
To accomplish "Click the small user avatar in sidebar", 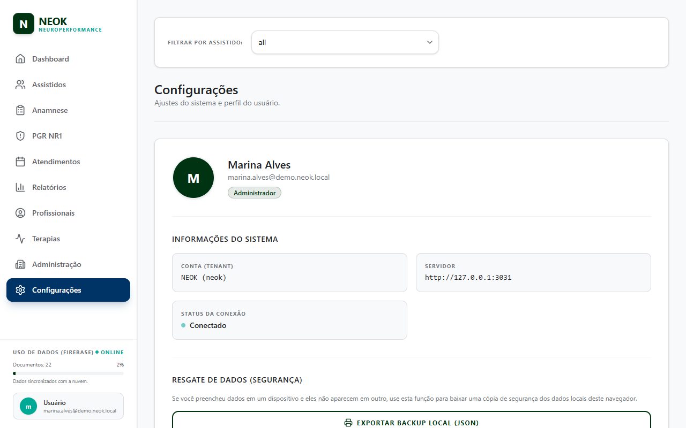I will pos(28,406).
